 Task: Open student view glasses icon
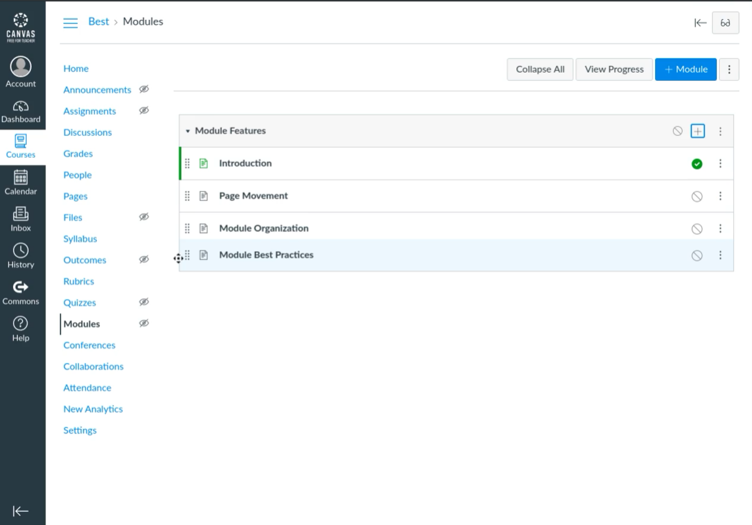coord(725,23)
